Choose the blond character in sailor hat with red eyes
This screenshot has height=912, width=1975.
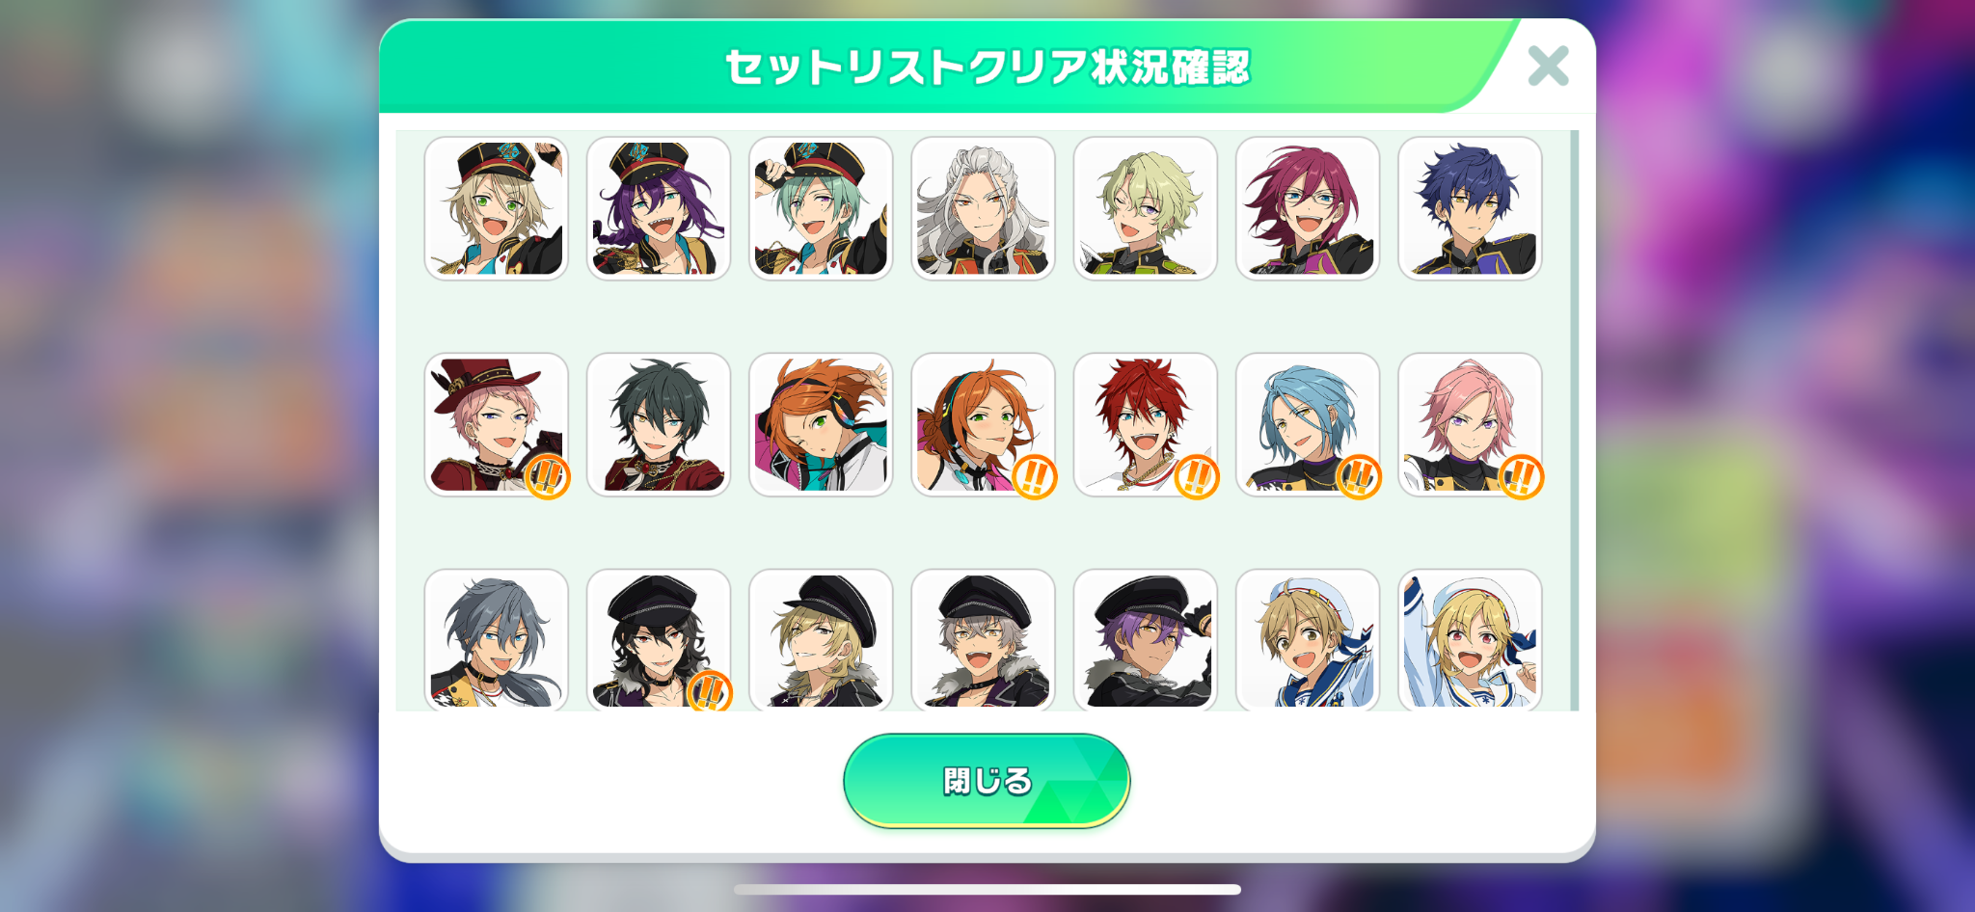coord(1470,639)
